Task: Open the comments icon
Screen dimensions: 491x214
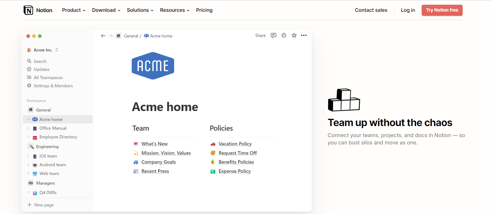Action: pos(273,35)
